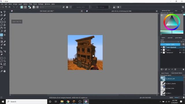The width and height of the screenshot is (185, 104).
Task: Select the Measure tool
Action: point(5,51)
